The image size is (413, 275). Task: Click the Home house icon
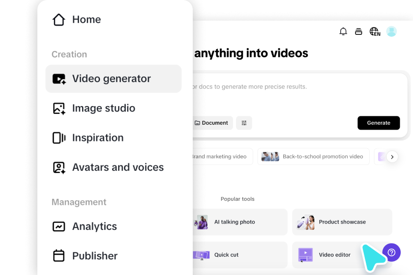coord(59,20)
